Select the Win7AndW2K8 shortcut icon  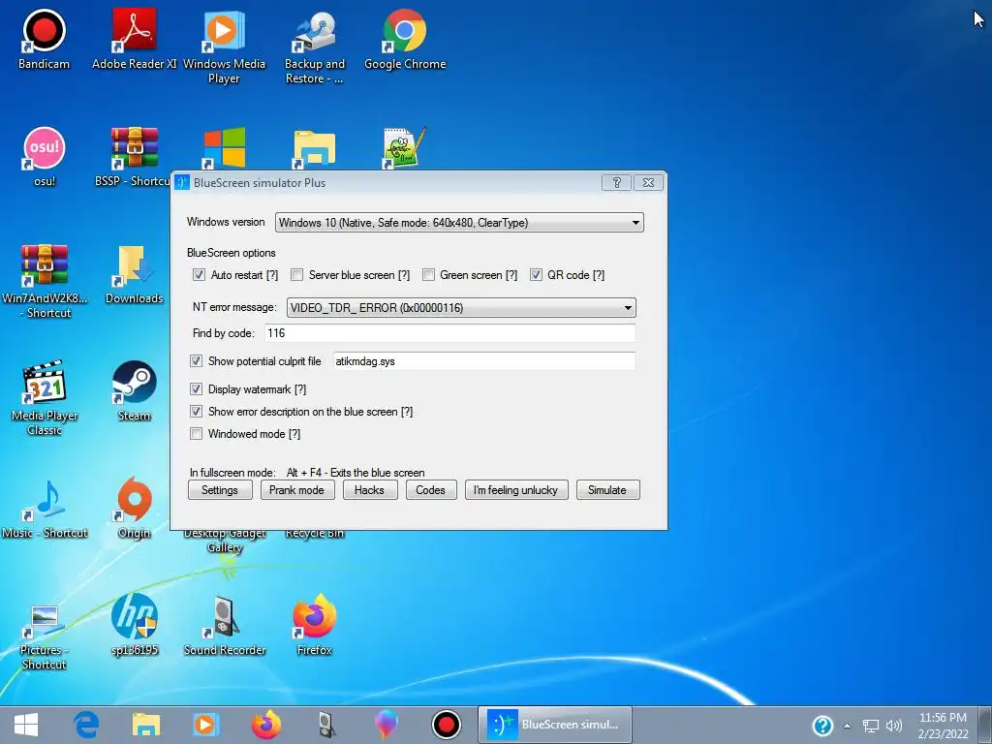(x=45, y=281)
